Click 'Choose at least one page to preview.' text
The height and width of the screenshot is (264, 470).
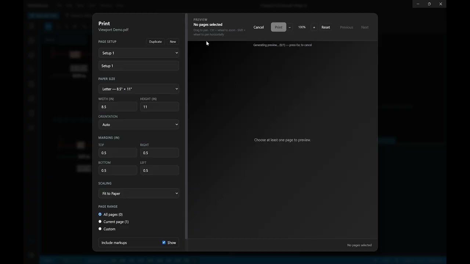point(282,140)
